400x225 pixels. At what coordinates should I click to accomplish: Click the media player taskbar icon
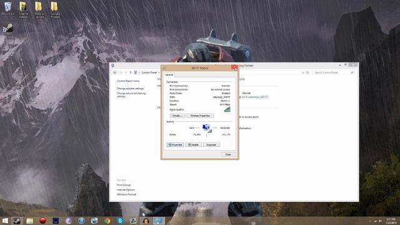coord(94,221)
